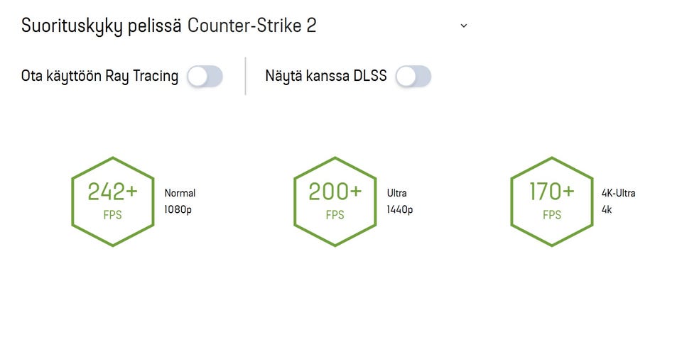
Task: Click the 4k resolution text
Action: pyautogui.click(x=607, y=210)
